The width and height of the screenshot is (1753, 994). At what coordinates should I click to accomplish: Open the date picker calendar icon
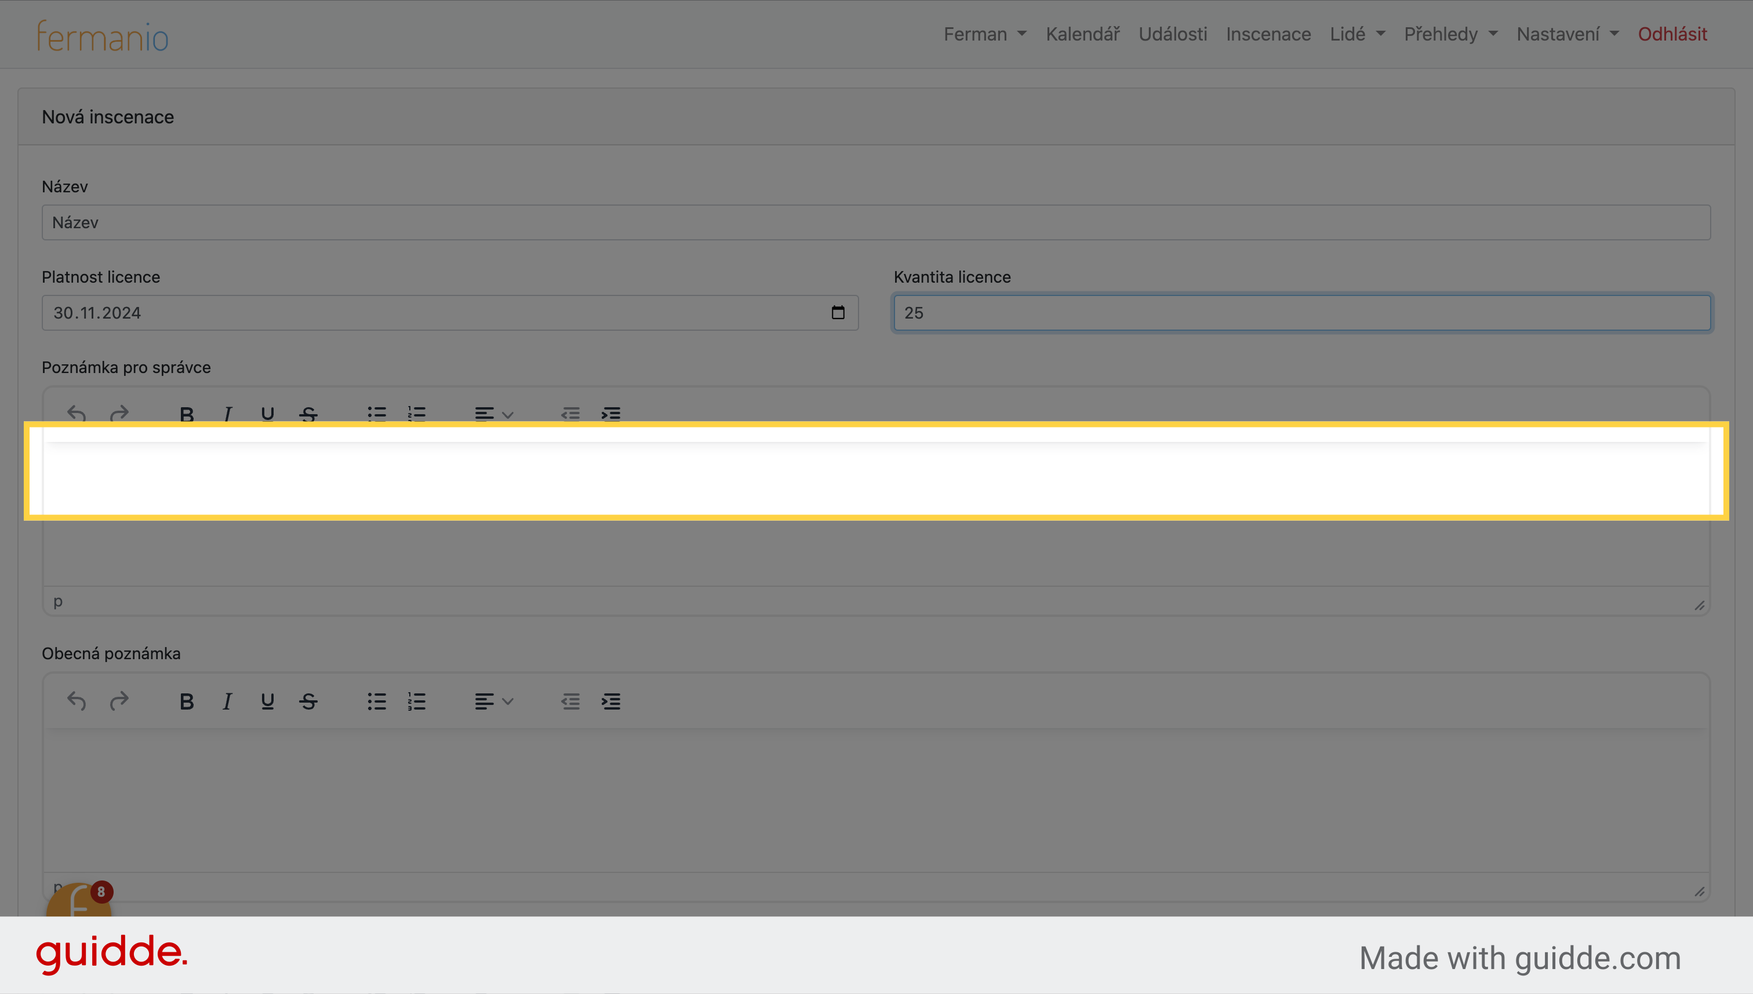click(838, 313)
